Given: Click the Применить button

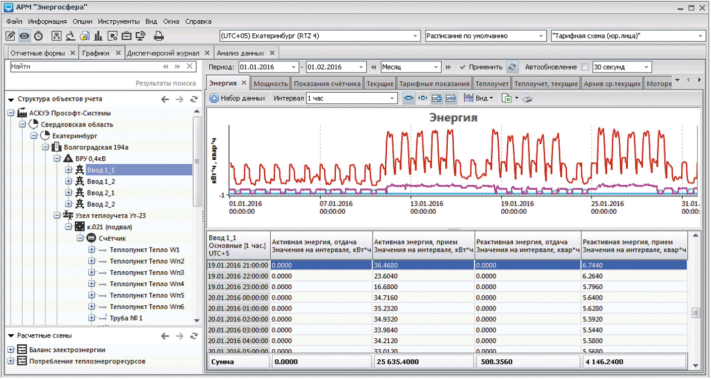Looking at the screenshot, I should point(481,67).
